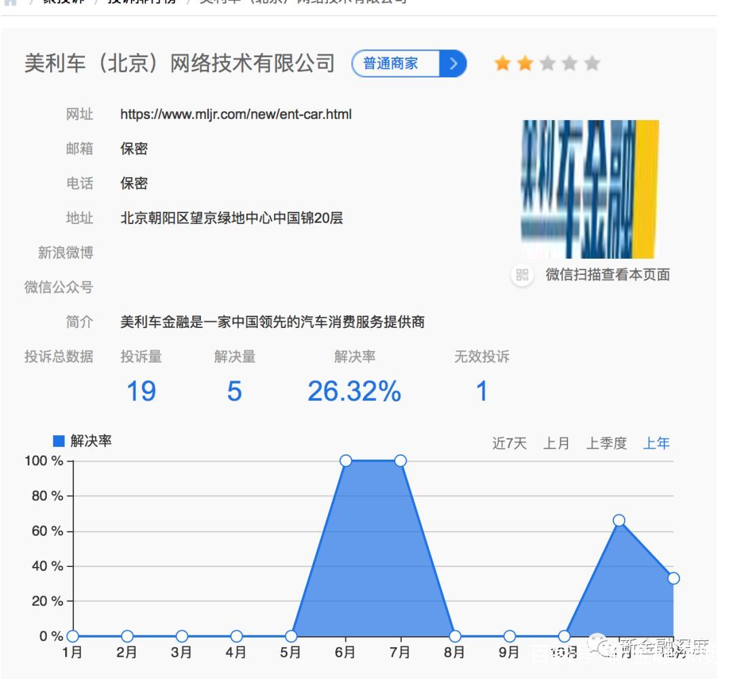
Task: Click the active 上年 filter
Action: [656, 443]
